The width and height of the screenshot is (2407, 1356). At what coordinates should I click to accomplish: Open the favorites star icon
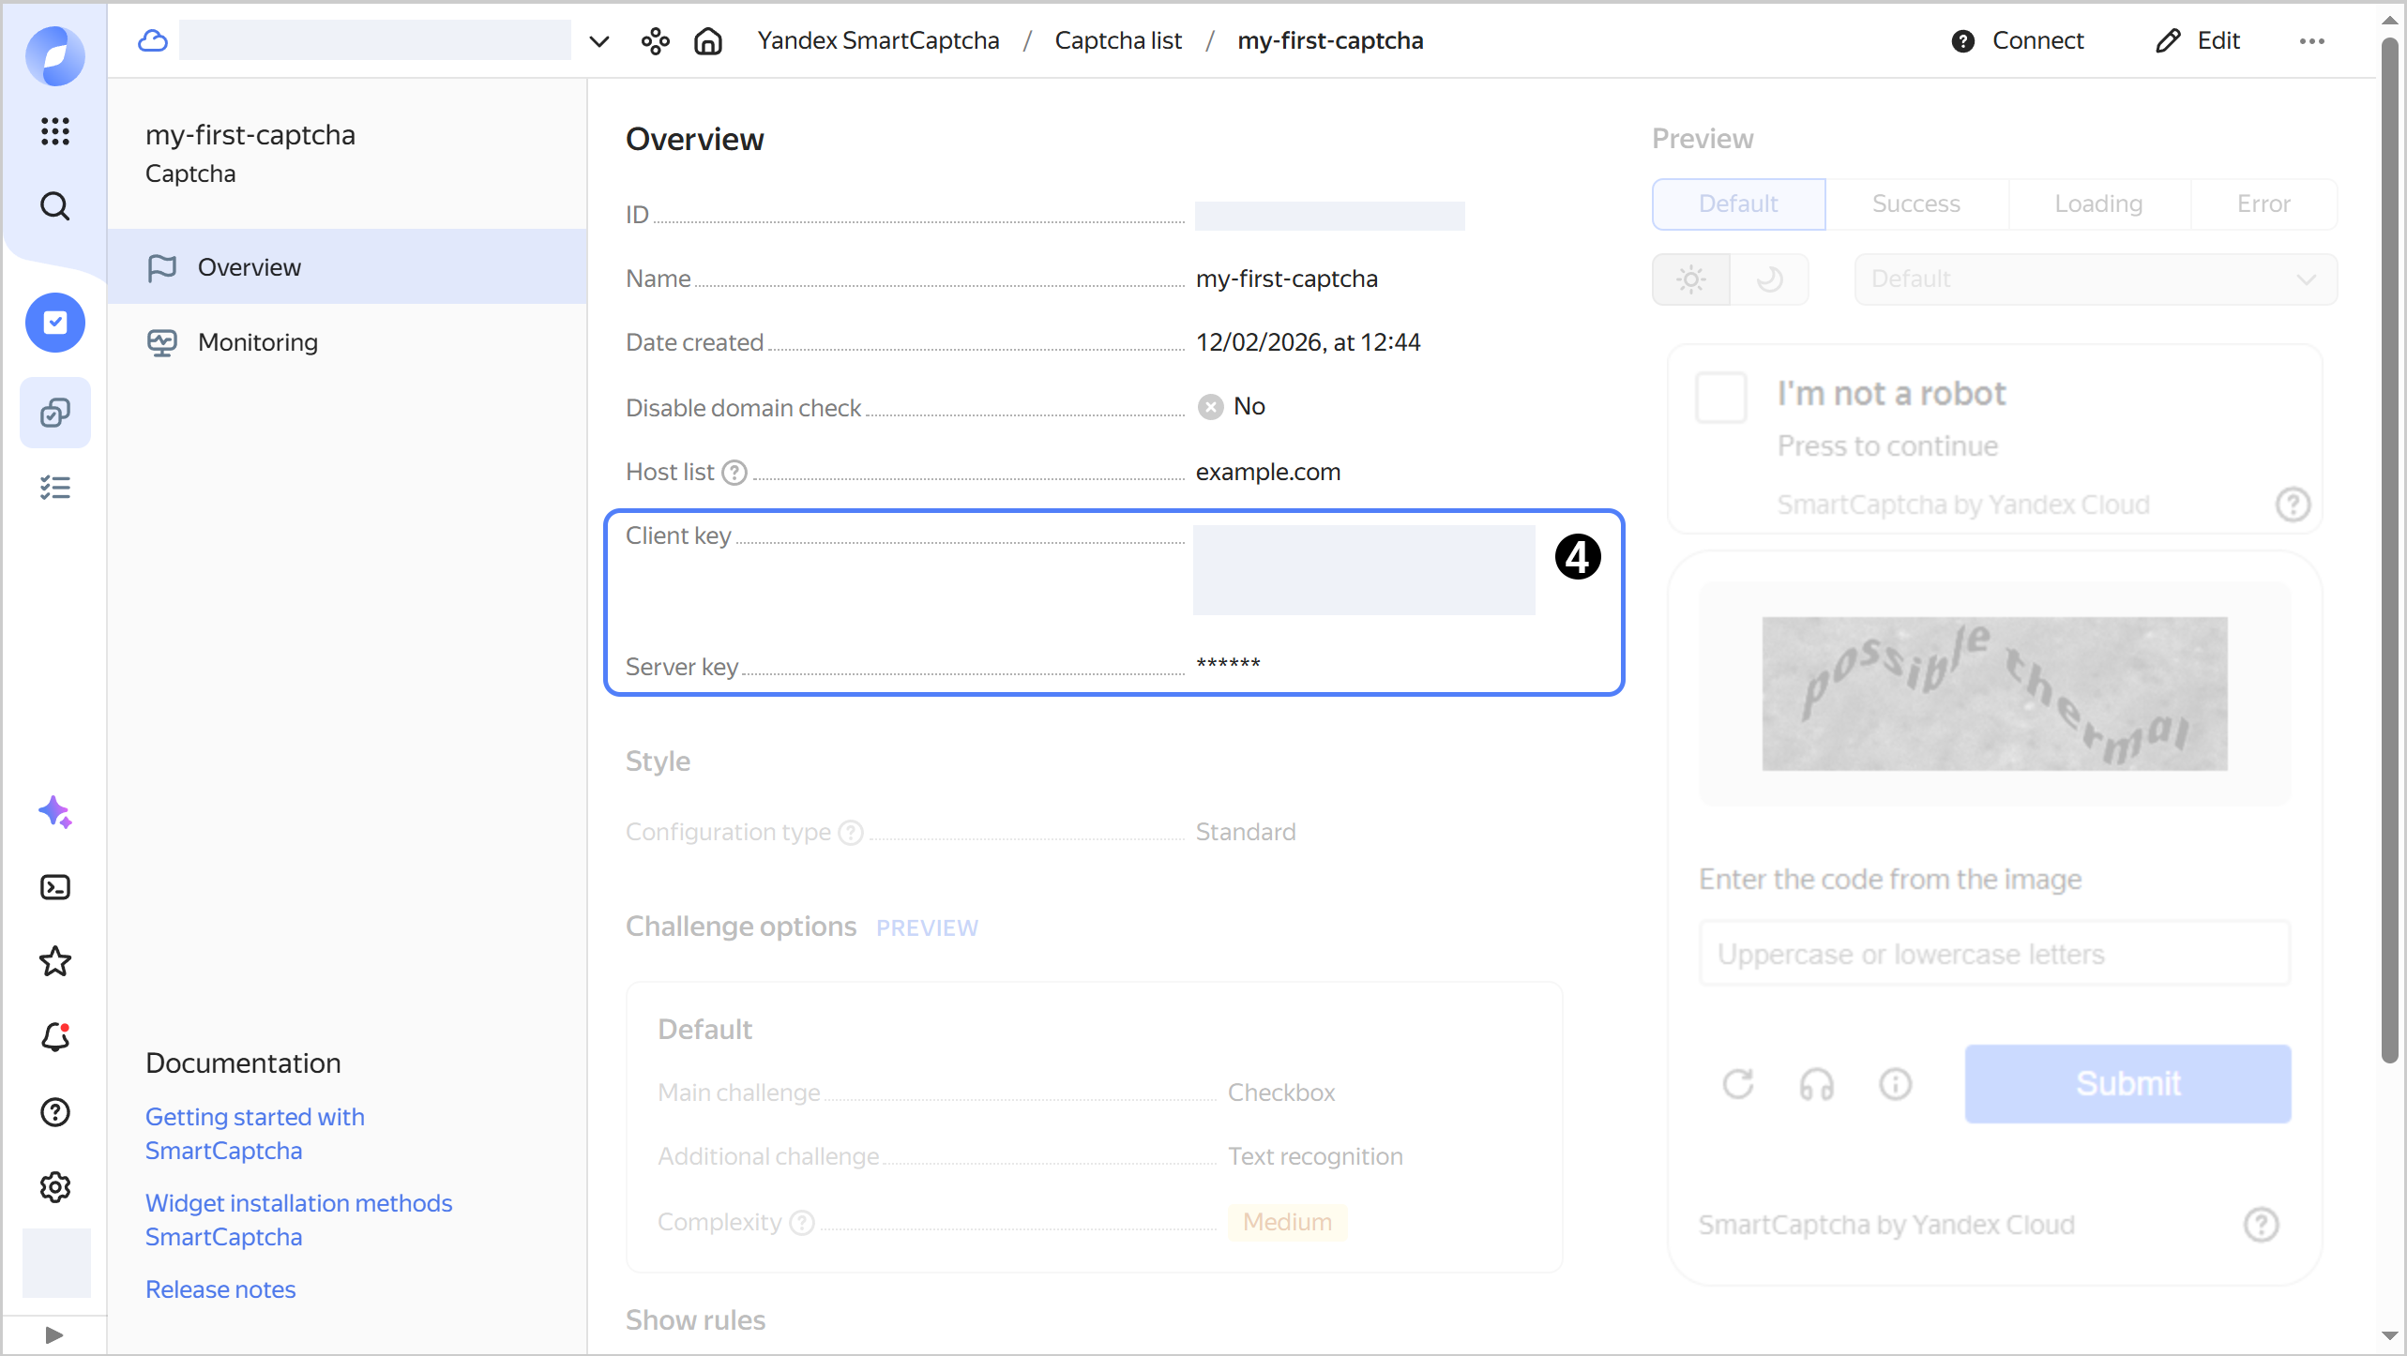point(55,961)
